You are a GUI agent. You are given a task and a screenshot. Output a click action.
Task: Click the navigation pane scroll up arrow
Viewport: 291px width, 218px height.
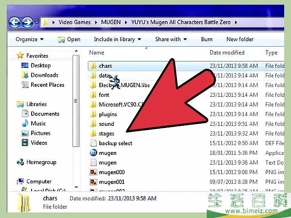click(x=76, y=51)
